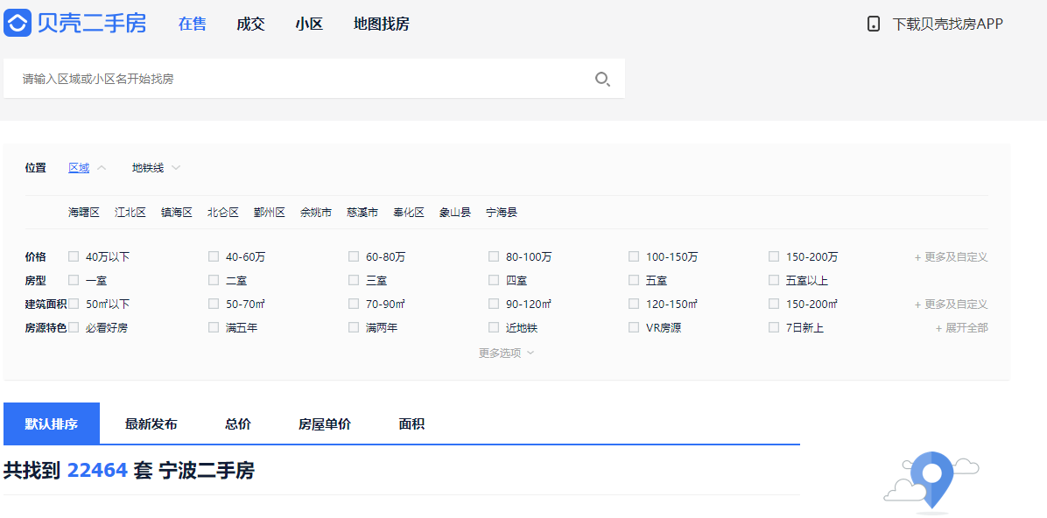Check the 四室 room type box
Screen dimensions: 1047x518
click(x=494, y=280)
